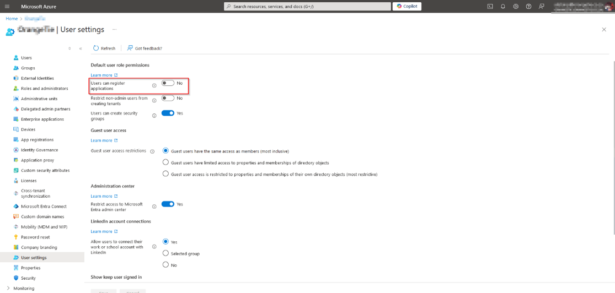Toggle Users can create security groups

(x=168, y=113)
